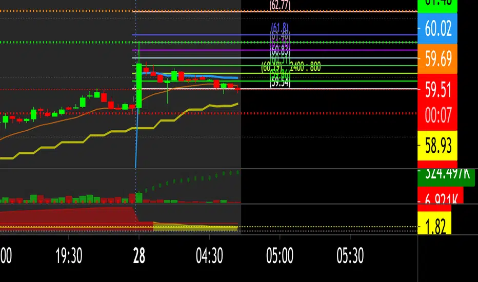Select the lower red dotted horizontal line
This screenshot has height=282, width=478.
pos(209,113)
